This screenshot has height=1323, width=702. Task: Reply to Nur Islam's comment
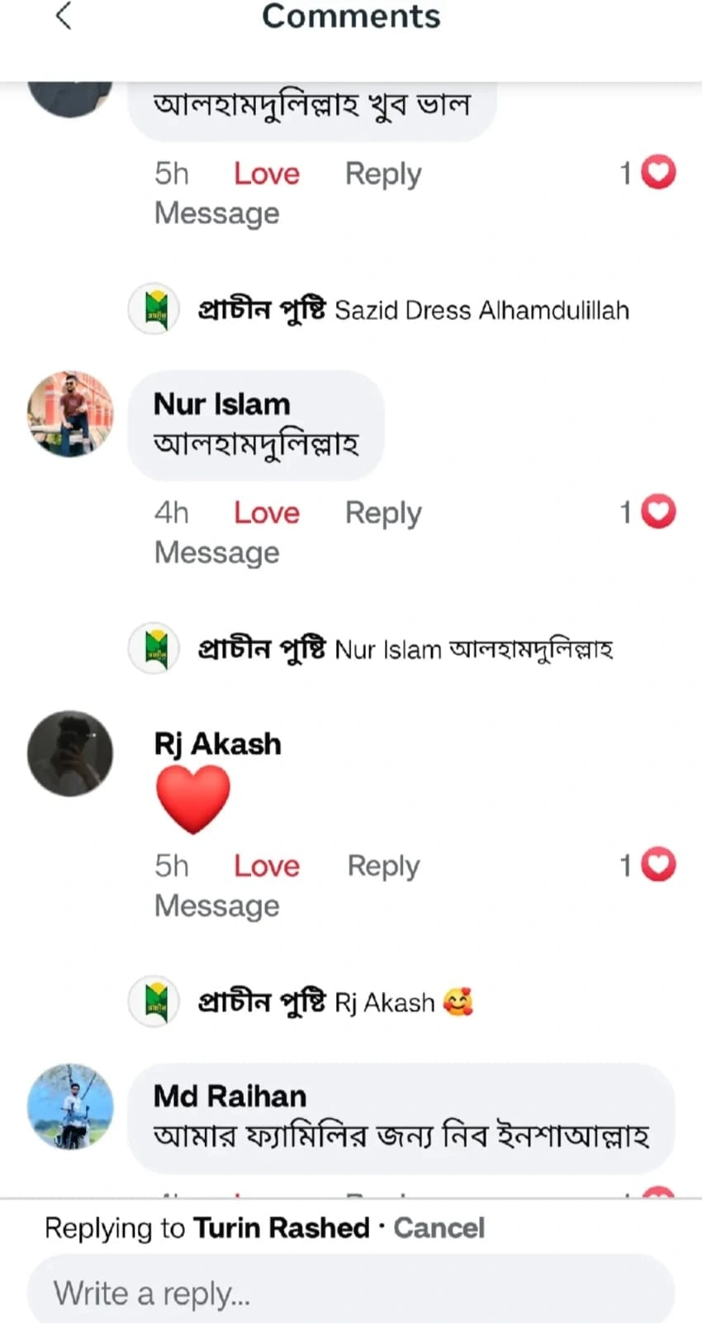383,513
